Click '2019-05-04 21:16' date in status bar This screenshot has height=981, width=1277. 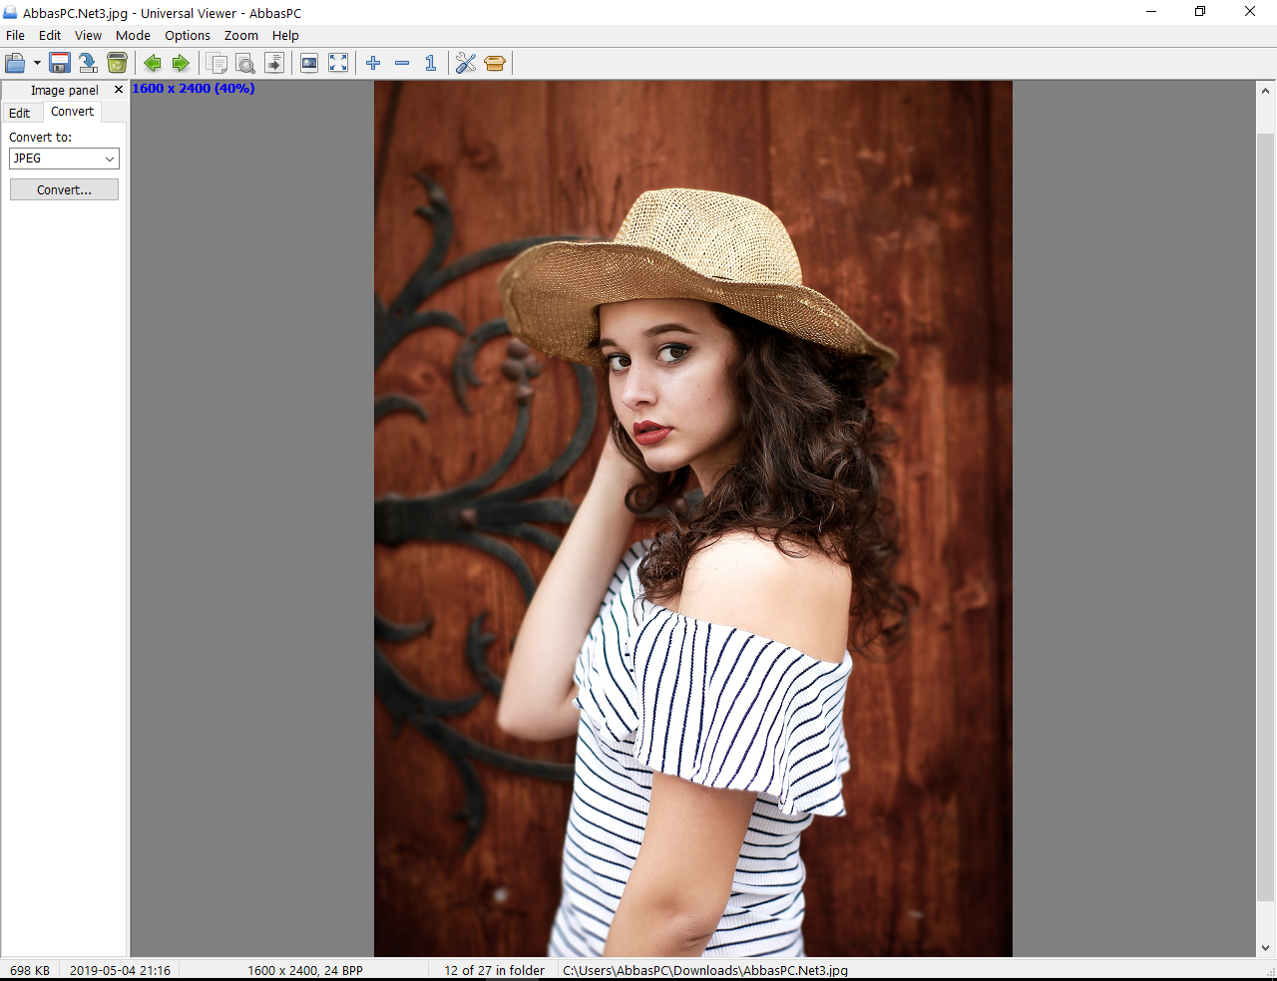click(120, 970)
